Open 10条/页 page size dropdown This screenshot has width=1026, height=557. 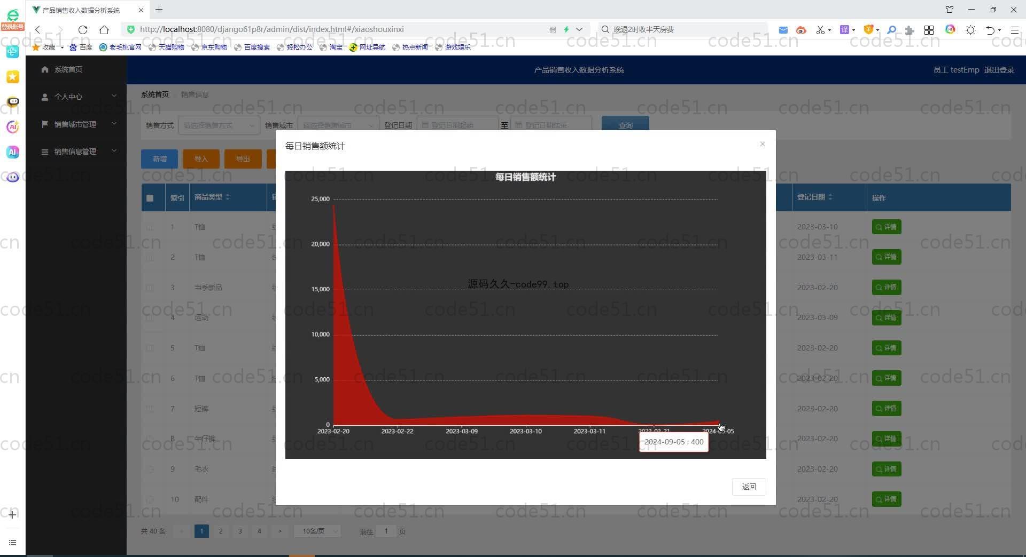coord(317,531)
